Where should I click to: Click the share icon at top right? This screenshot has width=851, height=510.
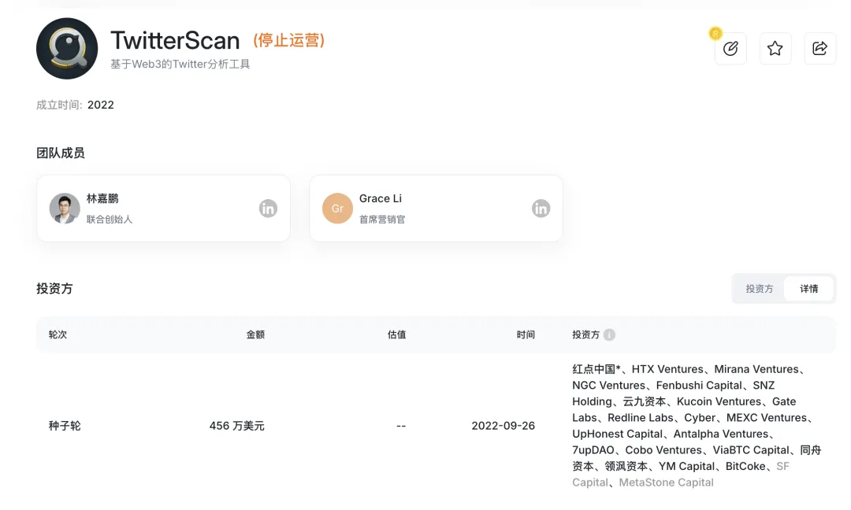coord(819,48)
